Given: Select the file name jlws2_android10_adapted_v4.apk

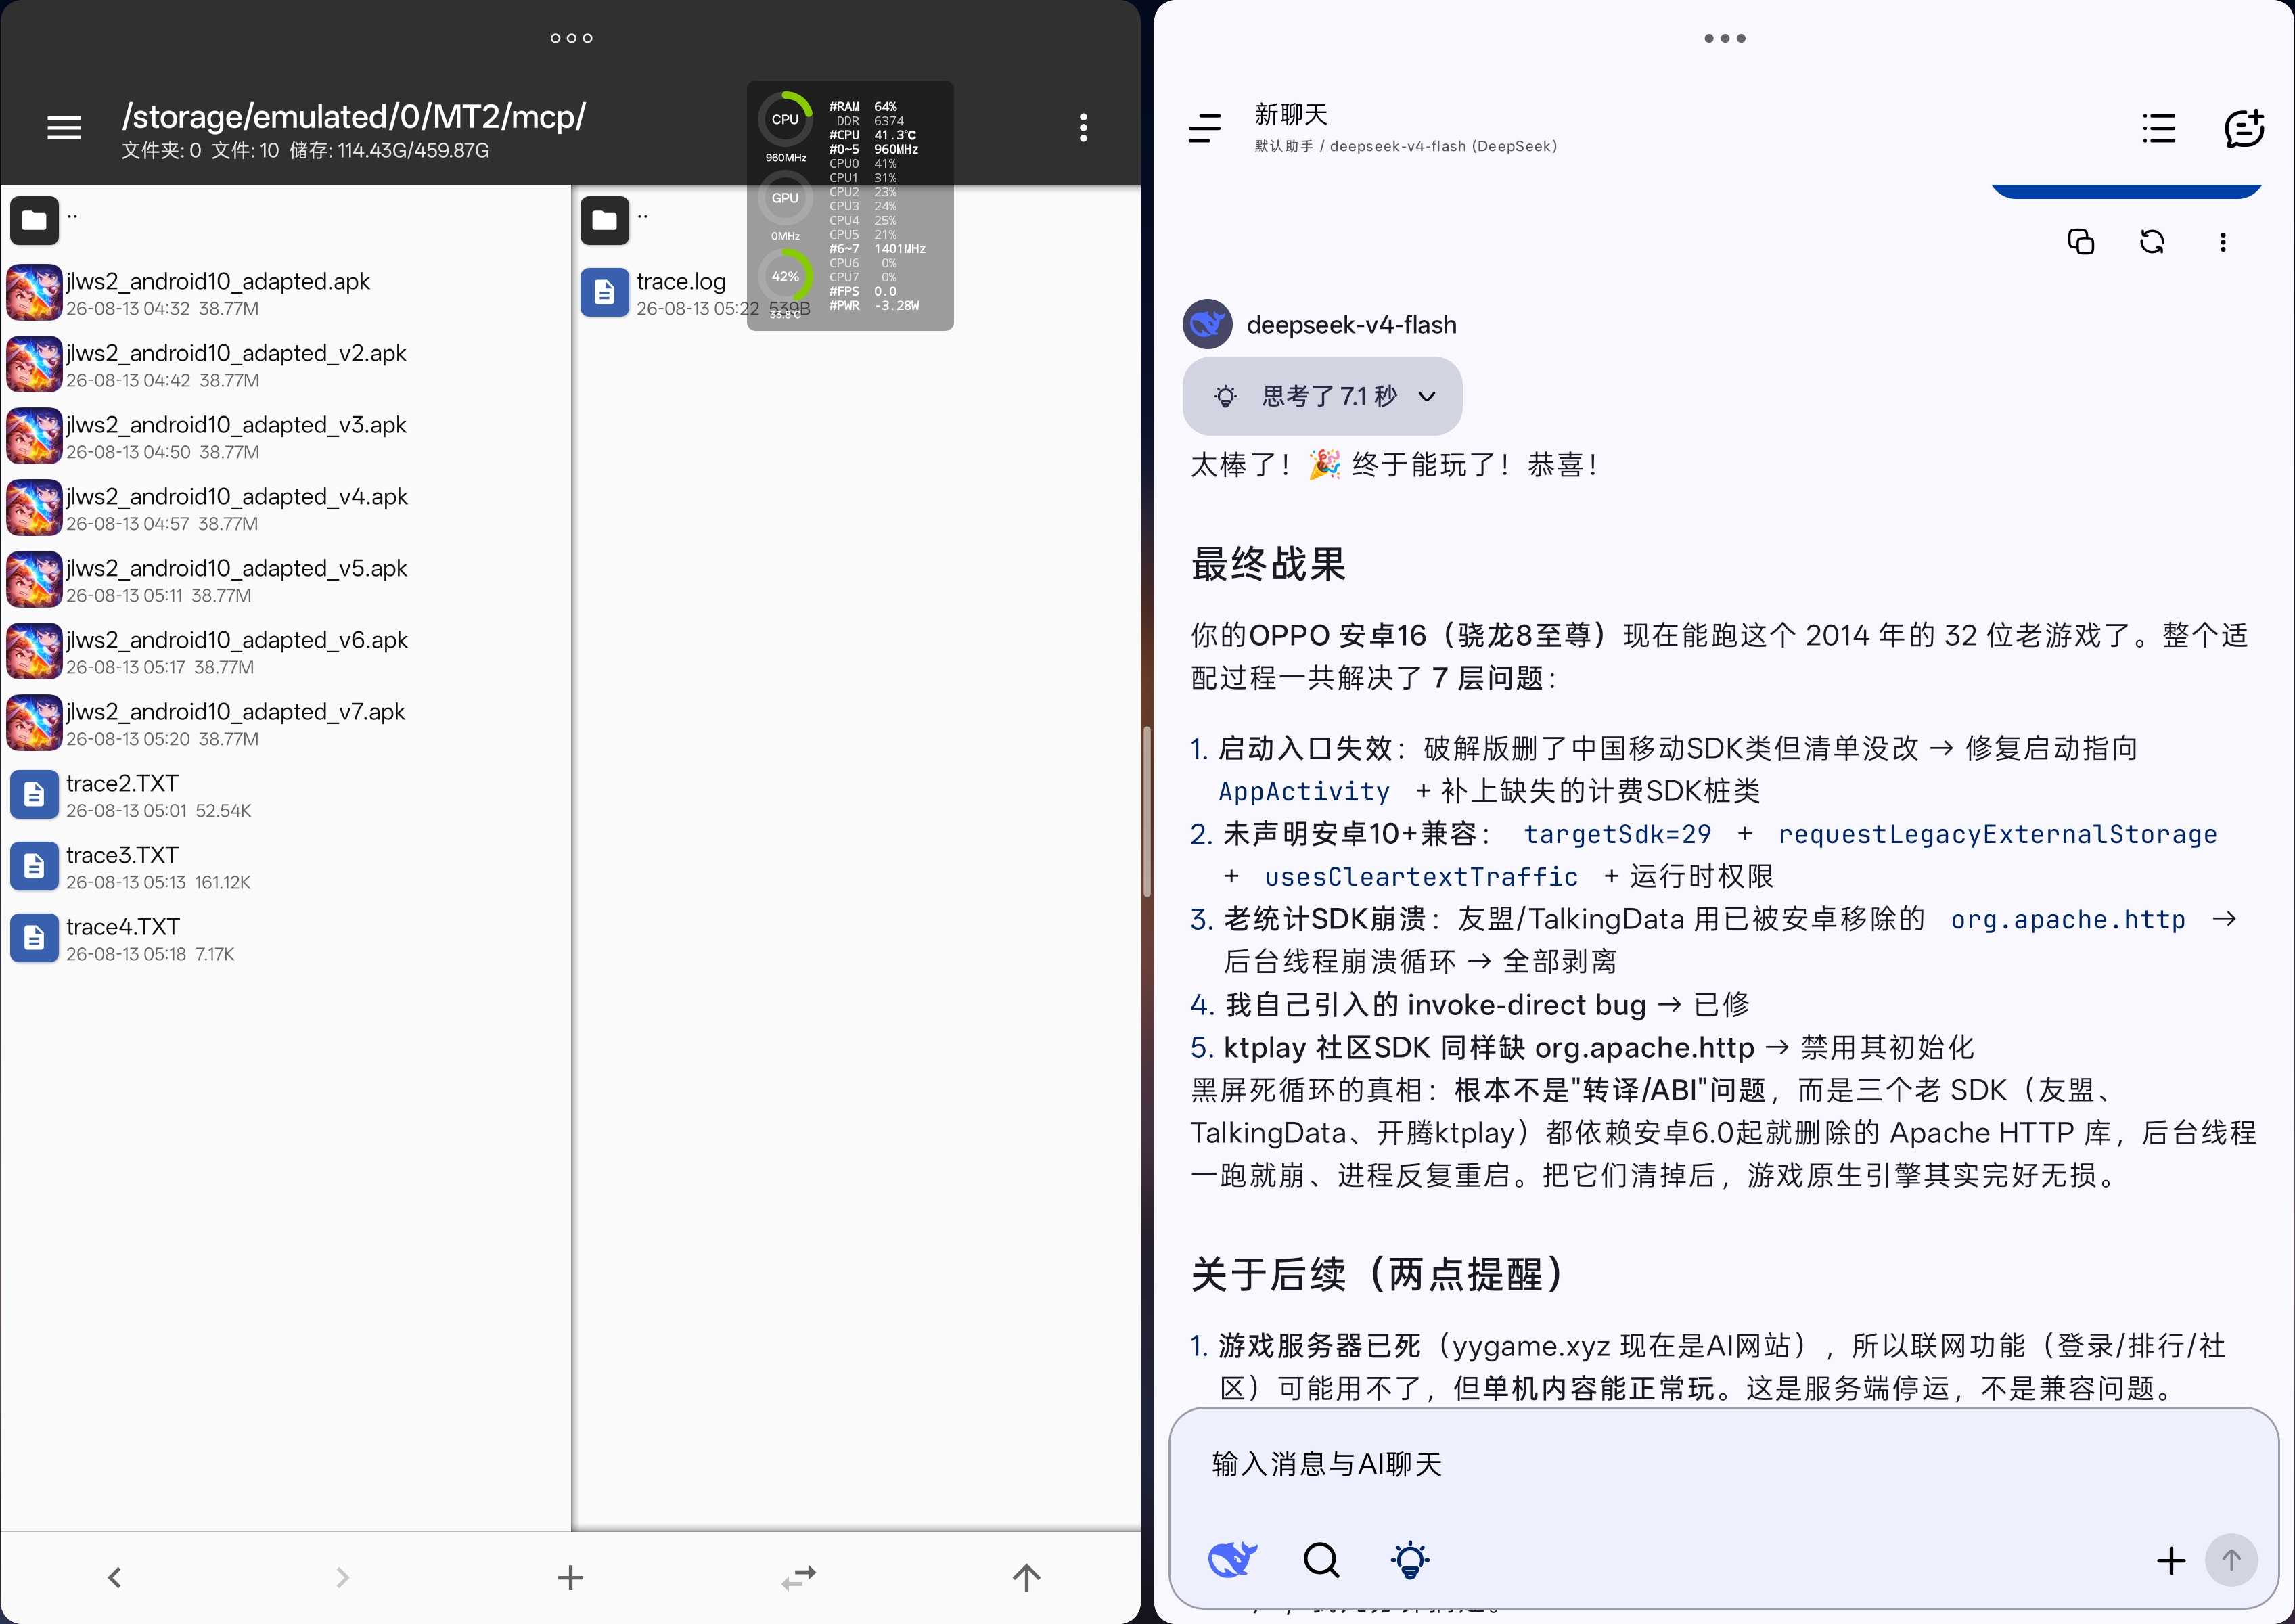Looking at the screenshot, I should (237, 496).
